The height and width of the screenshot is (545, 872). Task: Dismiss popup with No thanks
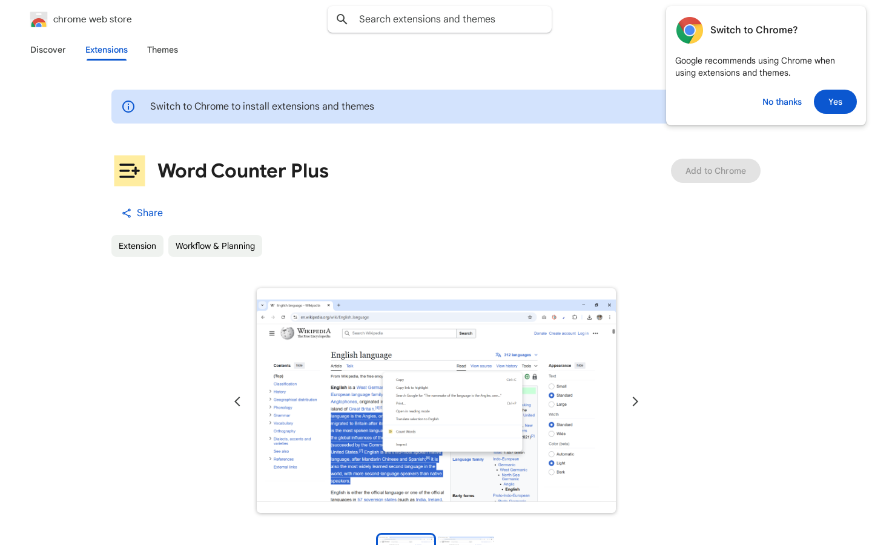pos(782,102)
